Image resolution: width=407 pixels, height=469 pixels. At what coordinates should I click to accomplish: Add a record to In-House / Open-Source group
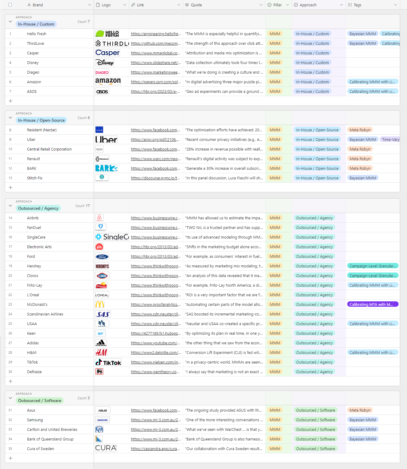(x=11, y=187)
